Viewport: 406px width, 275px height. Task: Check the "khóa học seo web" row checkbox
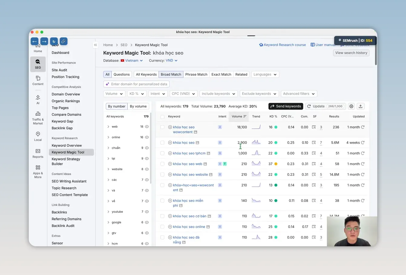point(162,164)
